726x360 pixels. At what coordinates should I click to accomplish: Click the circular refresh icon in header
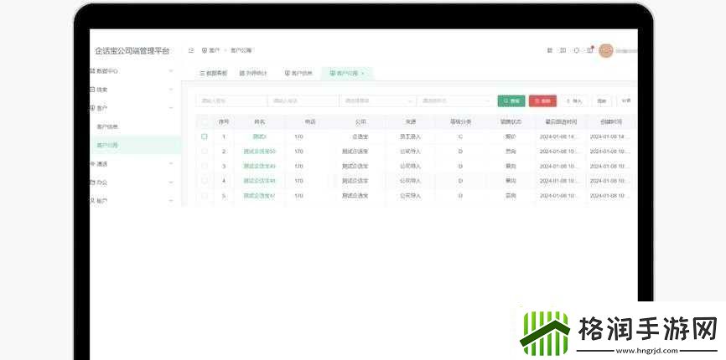pyautogui.click(x=577, y=50)
